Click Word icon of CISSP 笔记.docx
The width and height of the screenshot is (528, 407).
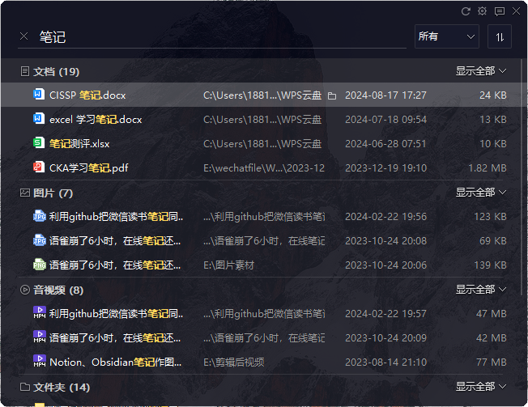point(39,95)
